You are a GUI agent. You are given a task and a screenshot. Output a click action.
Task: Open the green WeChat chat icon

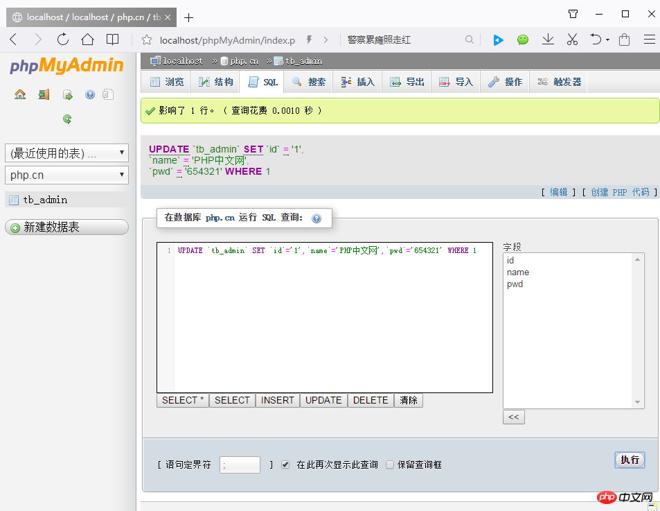point(523,40)
